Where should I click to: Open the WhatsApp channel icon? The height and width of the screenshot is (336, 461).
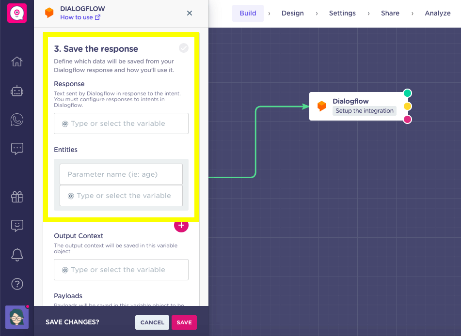tap(17, 120)
